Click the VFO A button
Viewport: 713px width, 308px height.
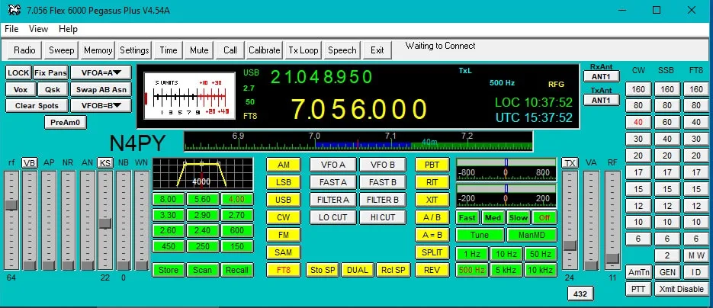332,165
